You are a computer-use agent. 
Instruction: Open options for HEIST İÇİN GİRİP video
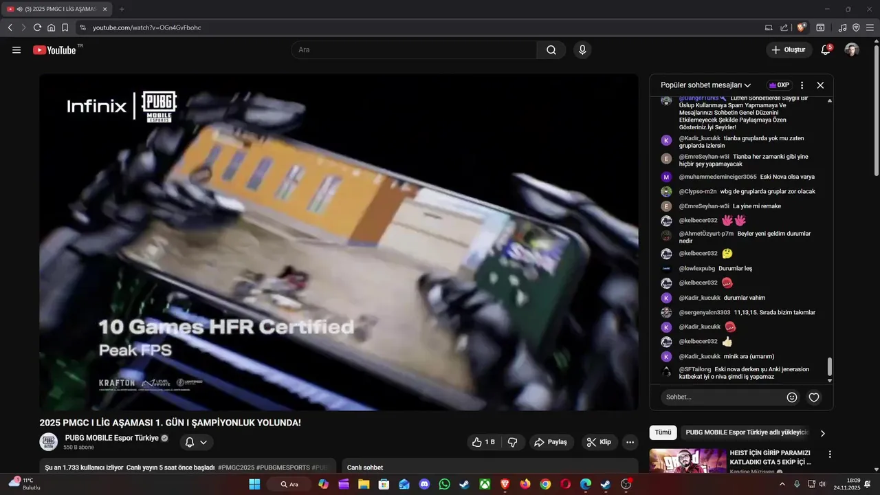click(830, 454)
